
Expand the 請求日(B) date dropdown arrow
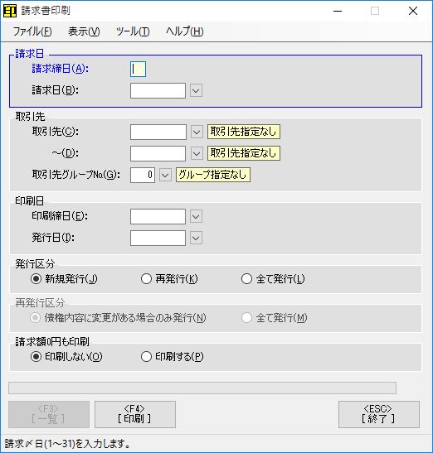pyautogui.click(x=196, y=91)
